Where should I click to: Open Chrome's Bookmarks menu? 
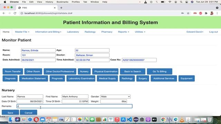62,2
